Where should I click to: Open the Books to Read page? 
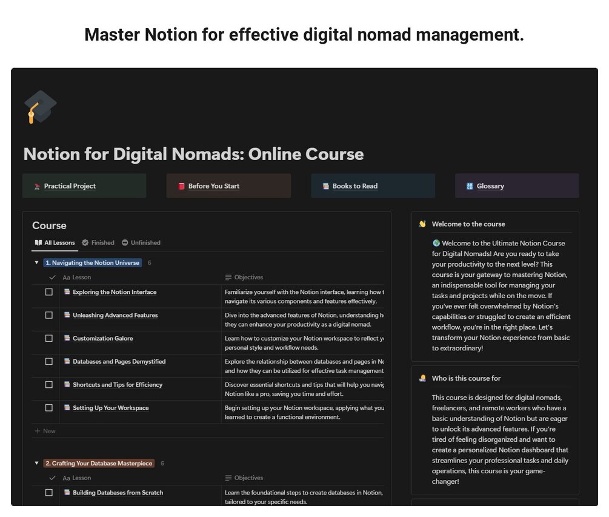373,186
